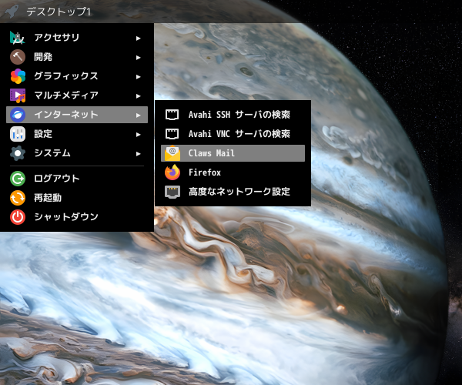Click the アクセサリ category icon
Image resolution: width=462 pixels, height=385 pixels.
(x=18, y=38)
